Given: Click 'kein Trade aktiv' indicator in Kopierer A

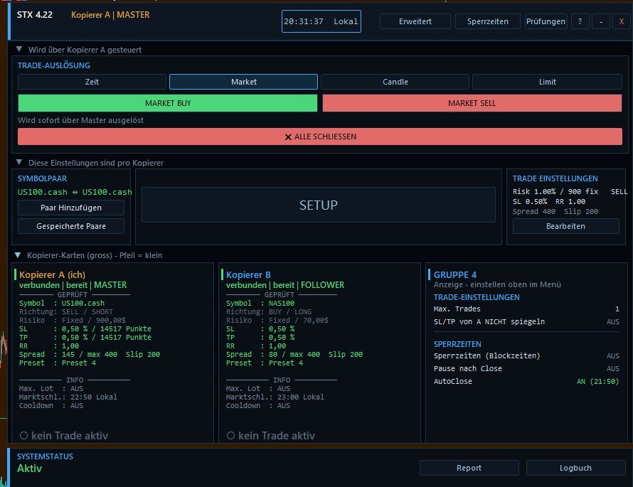Looking at the screenshot, I should (x=64, y=435).
